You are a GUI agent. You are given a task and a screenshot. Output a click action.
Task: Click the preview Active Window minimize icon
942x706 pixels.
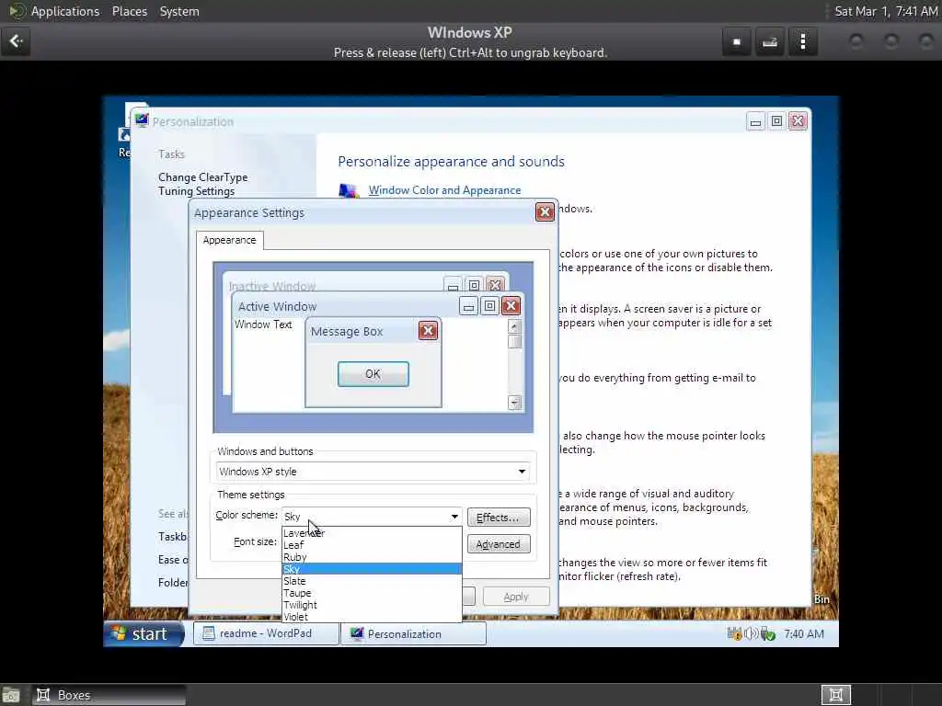(468, 306)
